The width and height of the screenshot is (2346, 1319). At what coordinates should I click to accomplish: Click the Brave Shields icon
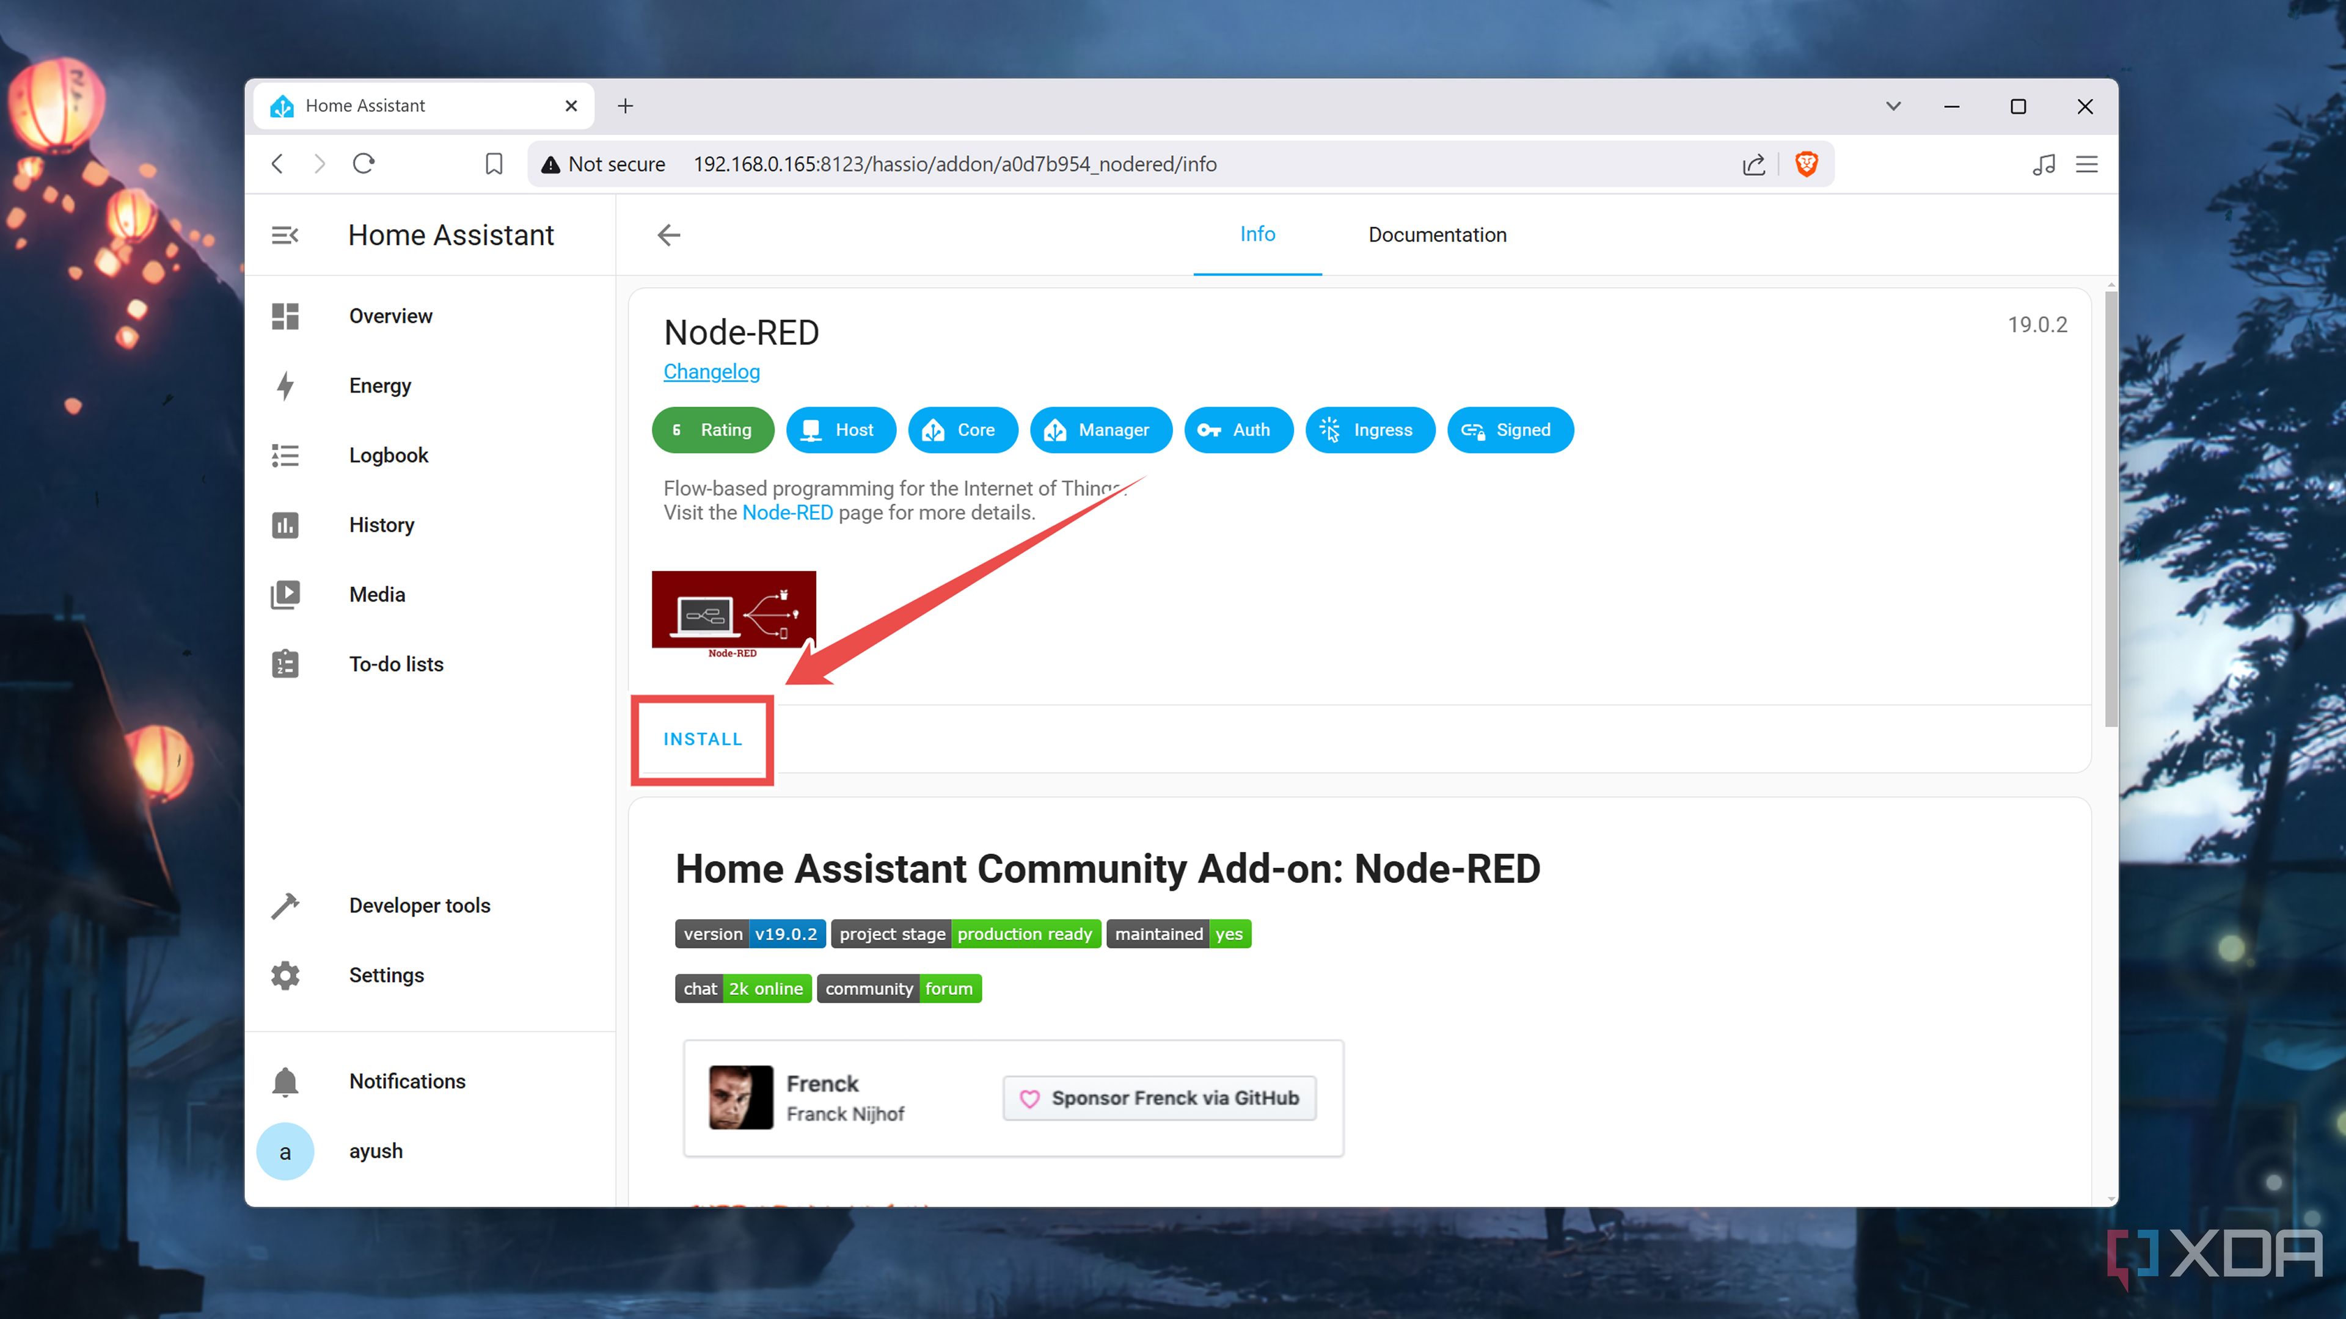[x=1806, y=164]
